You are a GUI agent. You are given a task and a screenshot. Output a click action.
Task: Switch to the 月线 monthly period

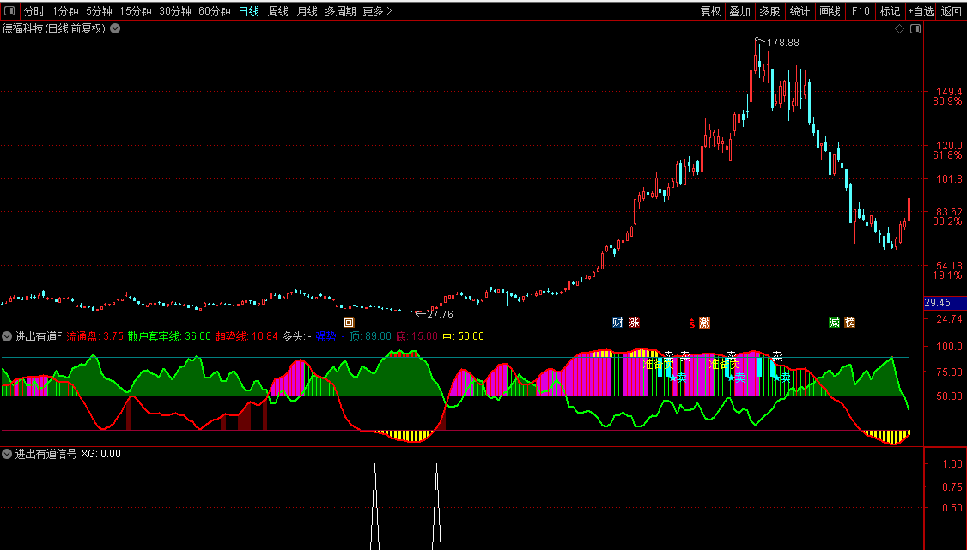pyautogui.click(x=307, y=11)
